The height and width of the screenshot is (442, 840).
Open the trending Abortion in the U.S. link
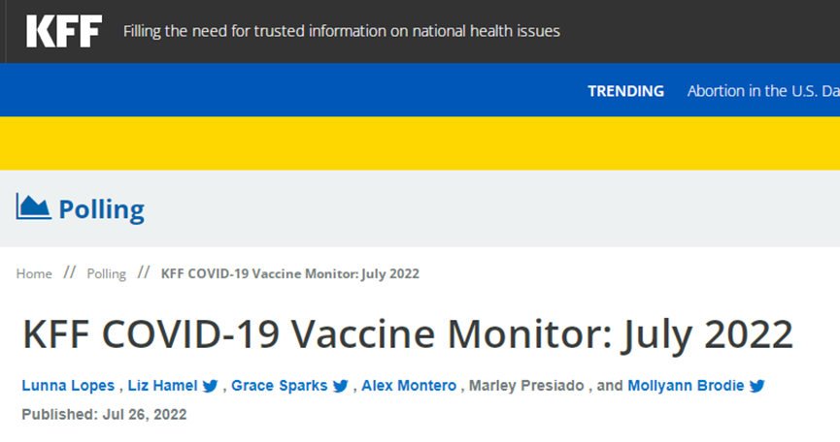click(763, 91)
